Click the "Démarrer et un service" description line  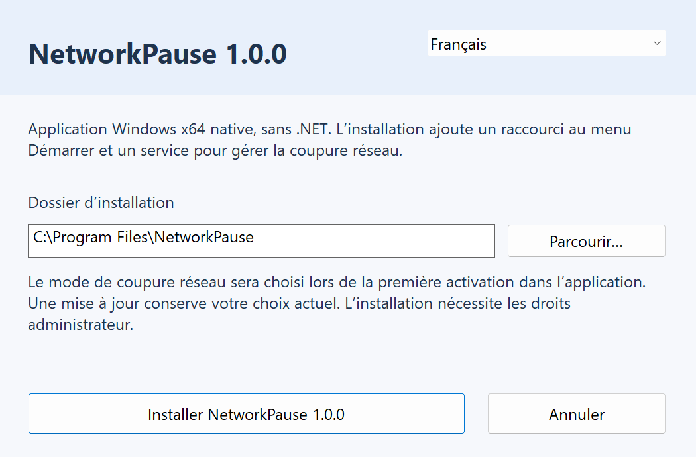[215, 150]
